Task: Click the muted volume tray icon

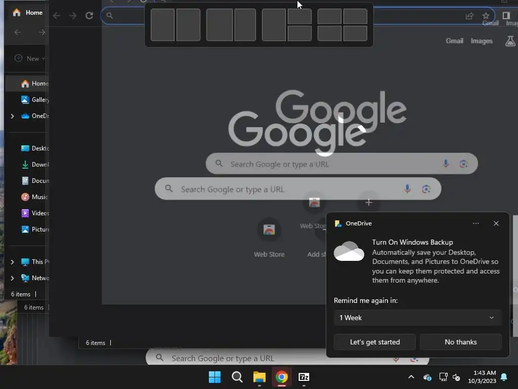Action: tap(456, 377)
